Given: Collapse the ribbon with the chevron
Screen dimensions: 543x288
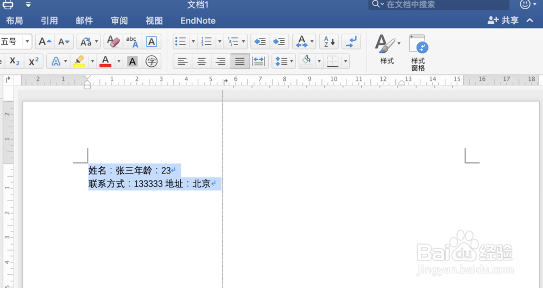Looking at the screenshot, I should (x=530, y=21).
